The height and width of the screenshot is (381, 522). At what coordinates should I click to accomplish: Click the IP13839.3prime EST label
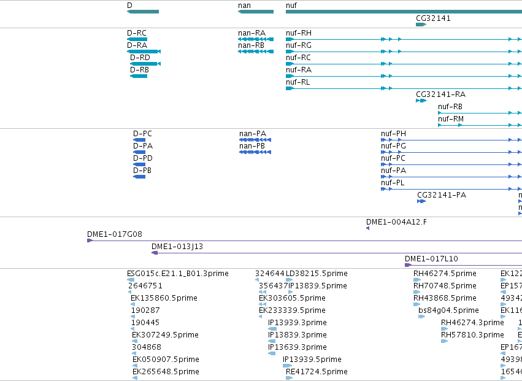point(297,335)
